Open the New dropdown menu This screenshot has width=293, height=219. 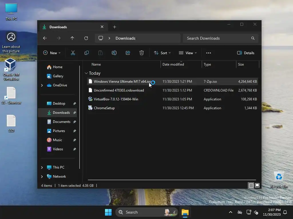click(52, 53)
